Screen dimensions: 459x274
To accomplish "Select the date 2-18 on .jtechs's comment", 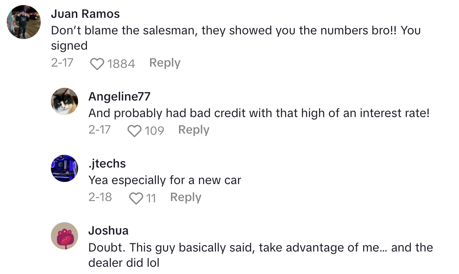I will (100, 197).
